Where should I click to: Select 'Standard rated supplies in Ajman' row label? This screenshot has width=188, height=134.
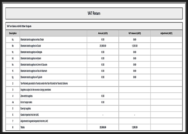click(x=31, y=58)
